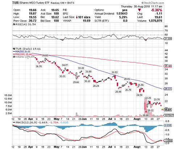
Task: Click the candlestick icon before TUR (Daily)
Action: click(14, 49)
